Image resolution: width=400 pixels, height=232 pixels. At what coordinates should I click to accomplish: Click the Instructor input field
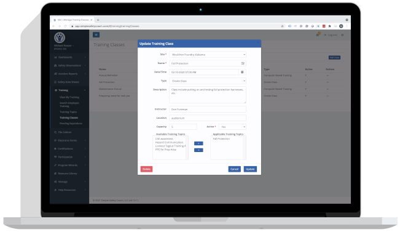[208, 109]
